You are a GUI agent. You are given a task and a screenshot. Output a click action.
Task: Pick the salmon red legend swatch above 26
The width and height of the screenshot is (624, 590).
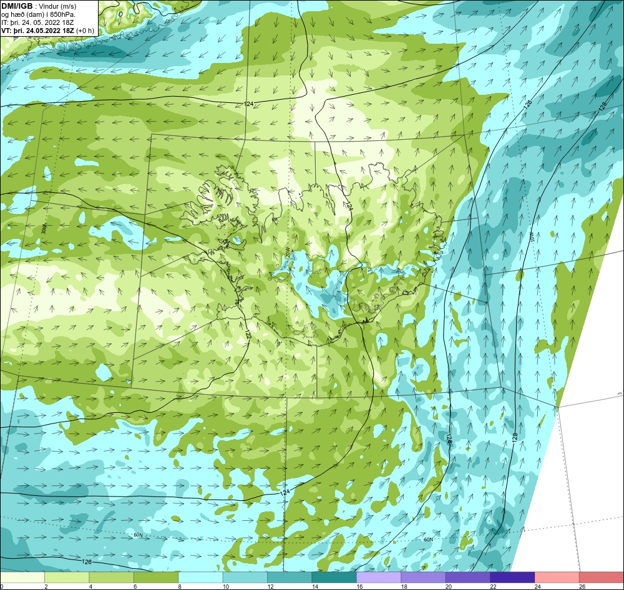click(602, 578)
